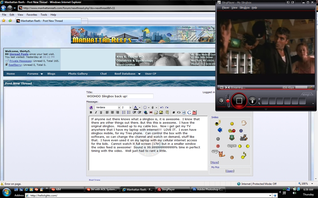Wrap selection in CODE tags (# icon)

[174, 112]
